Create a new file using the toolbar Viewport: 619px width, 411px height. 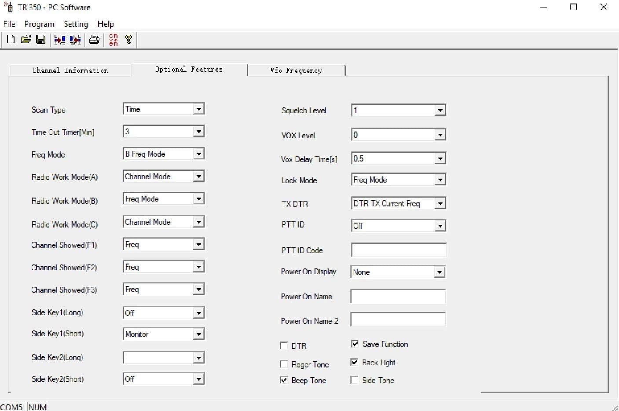11,40
